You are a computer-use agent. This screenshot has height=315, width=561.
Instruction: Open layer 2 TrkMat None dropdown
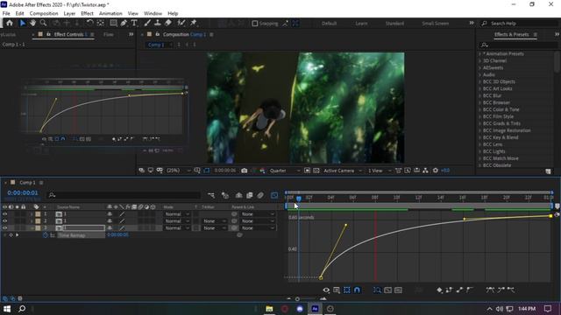tap(214, 221)
